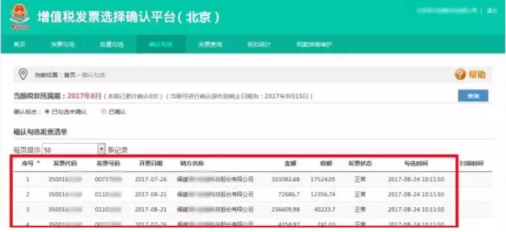This screenshot has height=232, width=506.
Task: Select the 已勾选未确认 radio button
Action: (x=47, y=112)
